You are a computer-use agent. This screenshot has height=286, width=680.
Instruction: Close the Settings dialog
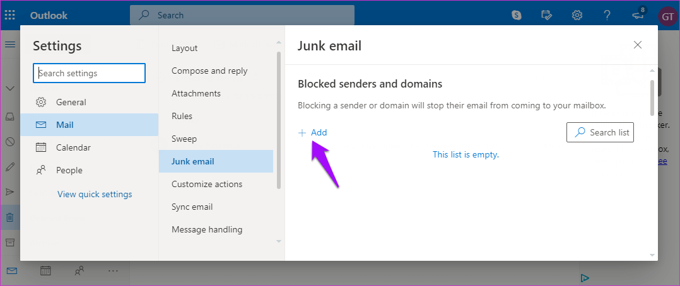pos(638,45)
